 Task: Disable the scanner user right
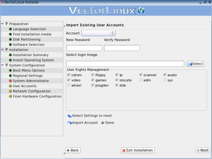(x=141, y=75)
